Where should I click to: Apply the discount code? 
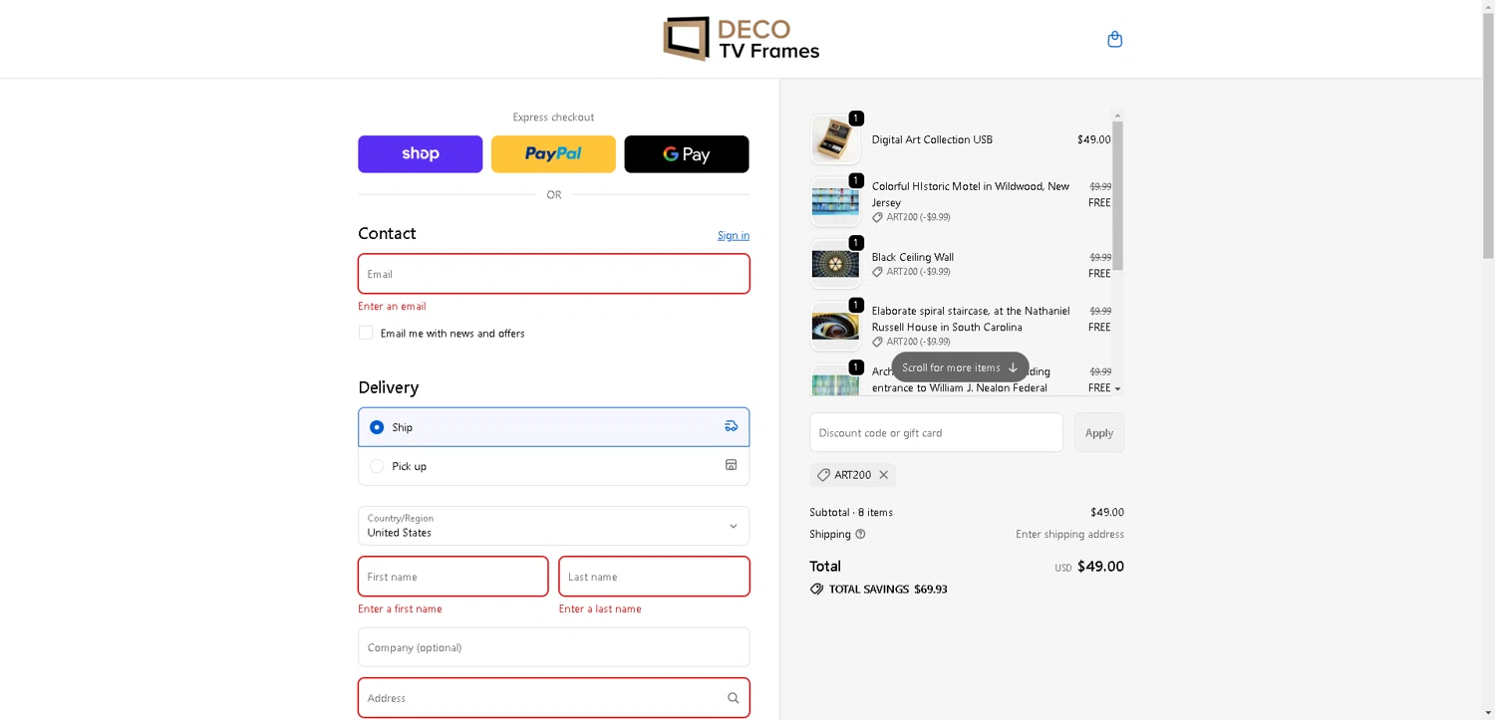tap(1099, 432)
